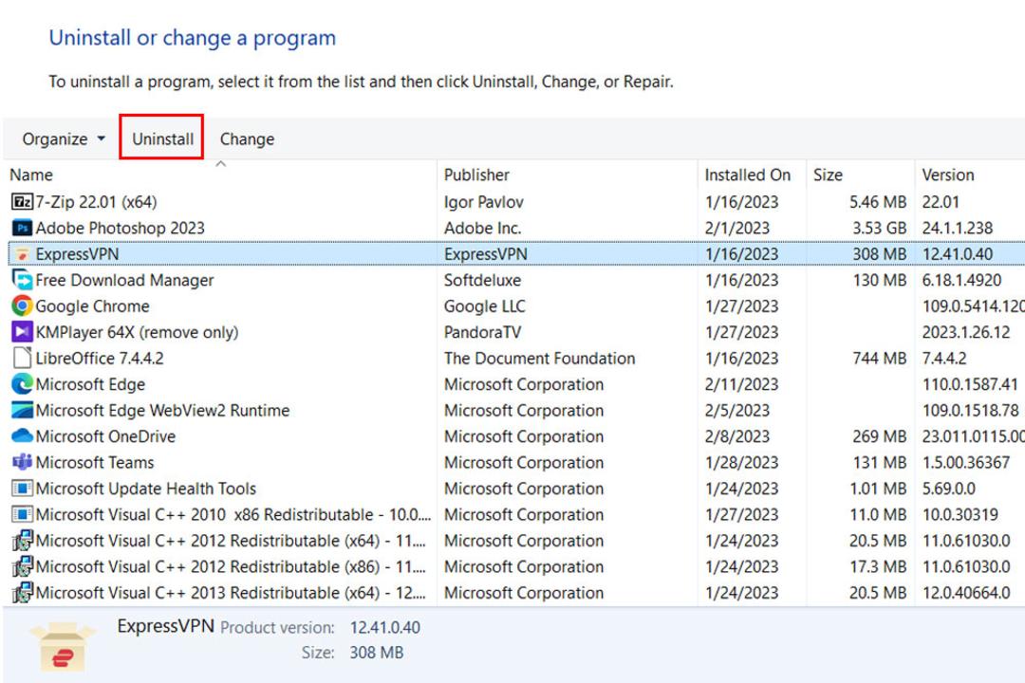1025x683 pixels.
Task: Sort by the Size column header
Action: [860, 175]
